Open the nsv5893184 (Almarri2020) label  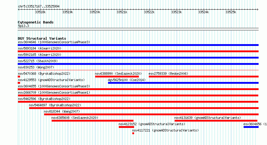(x=40, y=48)
